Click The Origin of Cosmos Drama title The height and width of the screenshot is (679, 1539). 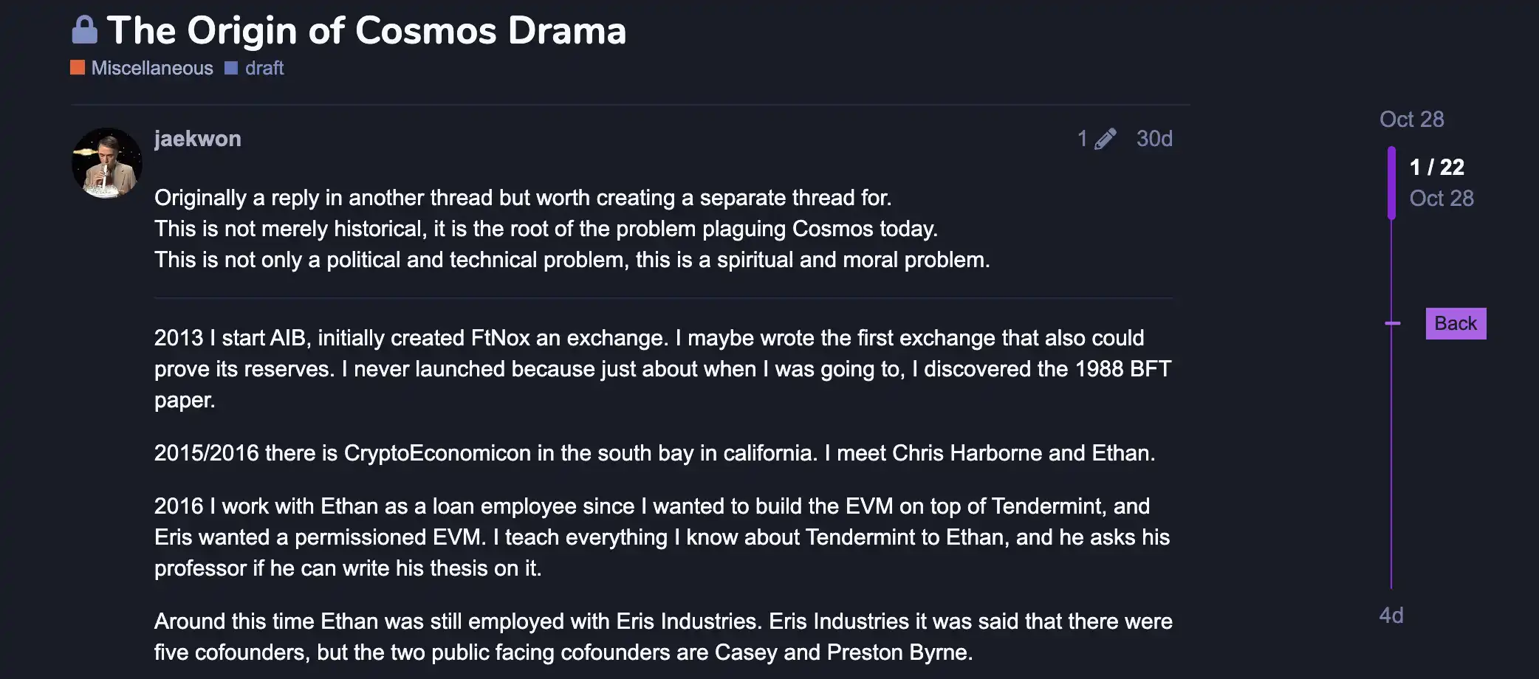coord(366,31)
